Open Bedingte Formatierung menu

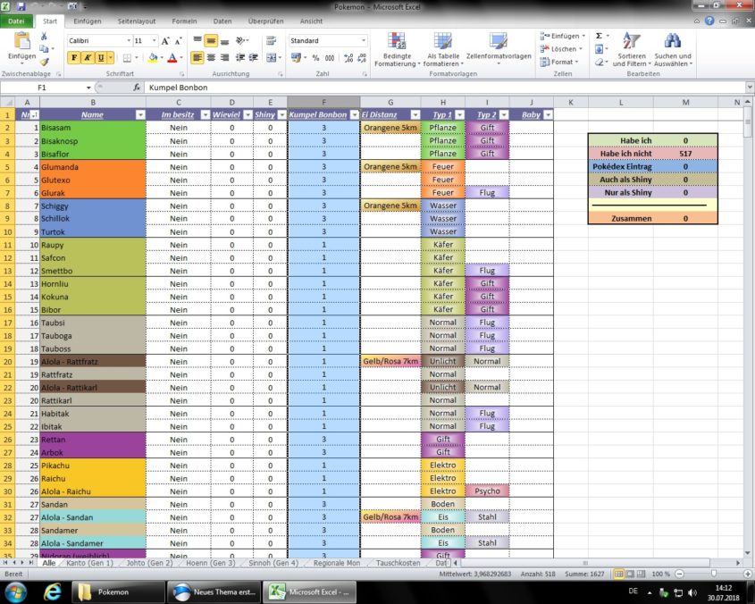[x=397, y=49]
